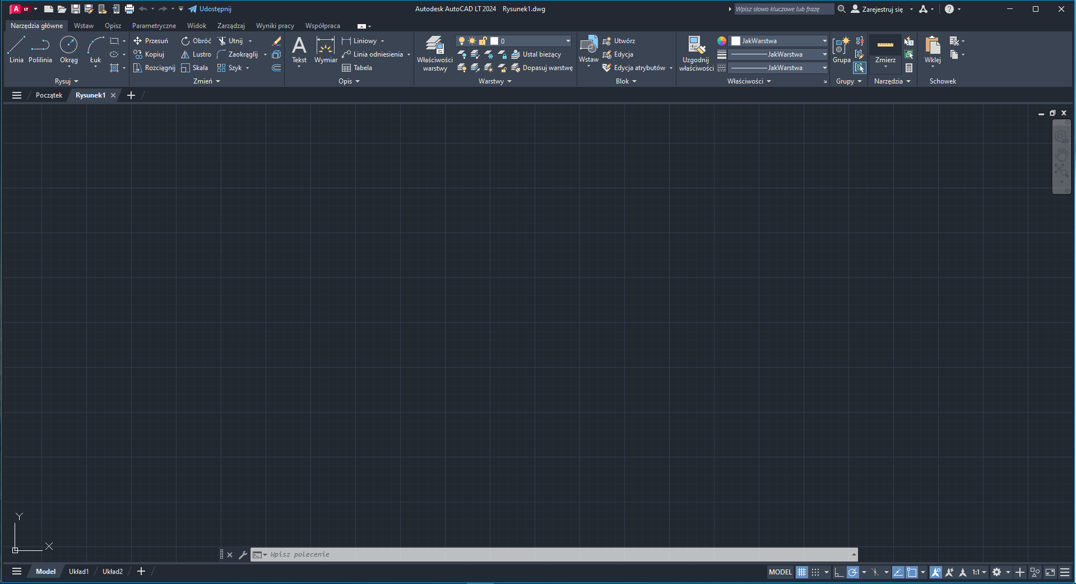Open the Wstaw ribbon tab
The width and height of the screenshot is (1076, 584).
(x=84, y=26)
